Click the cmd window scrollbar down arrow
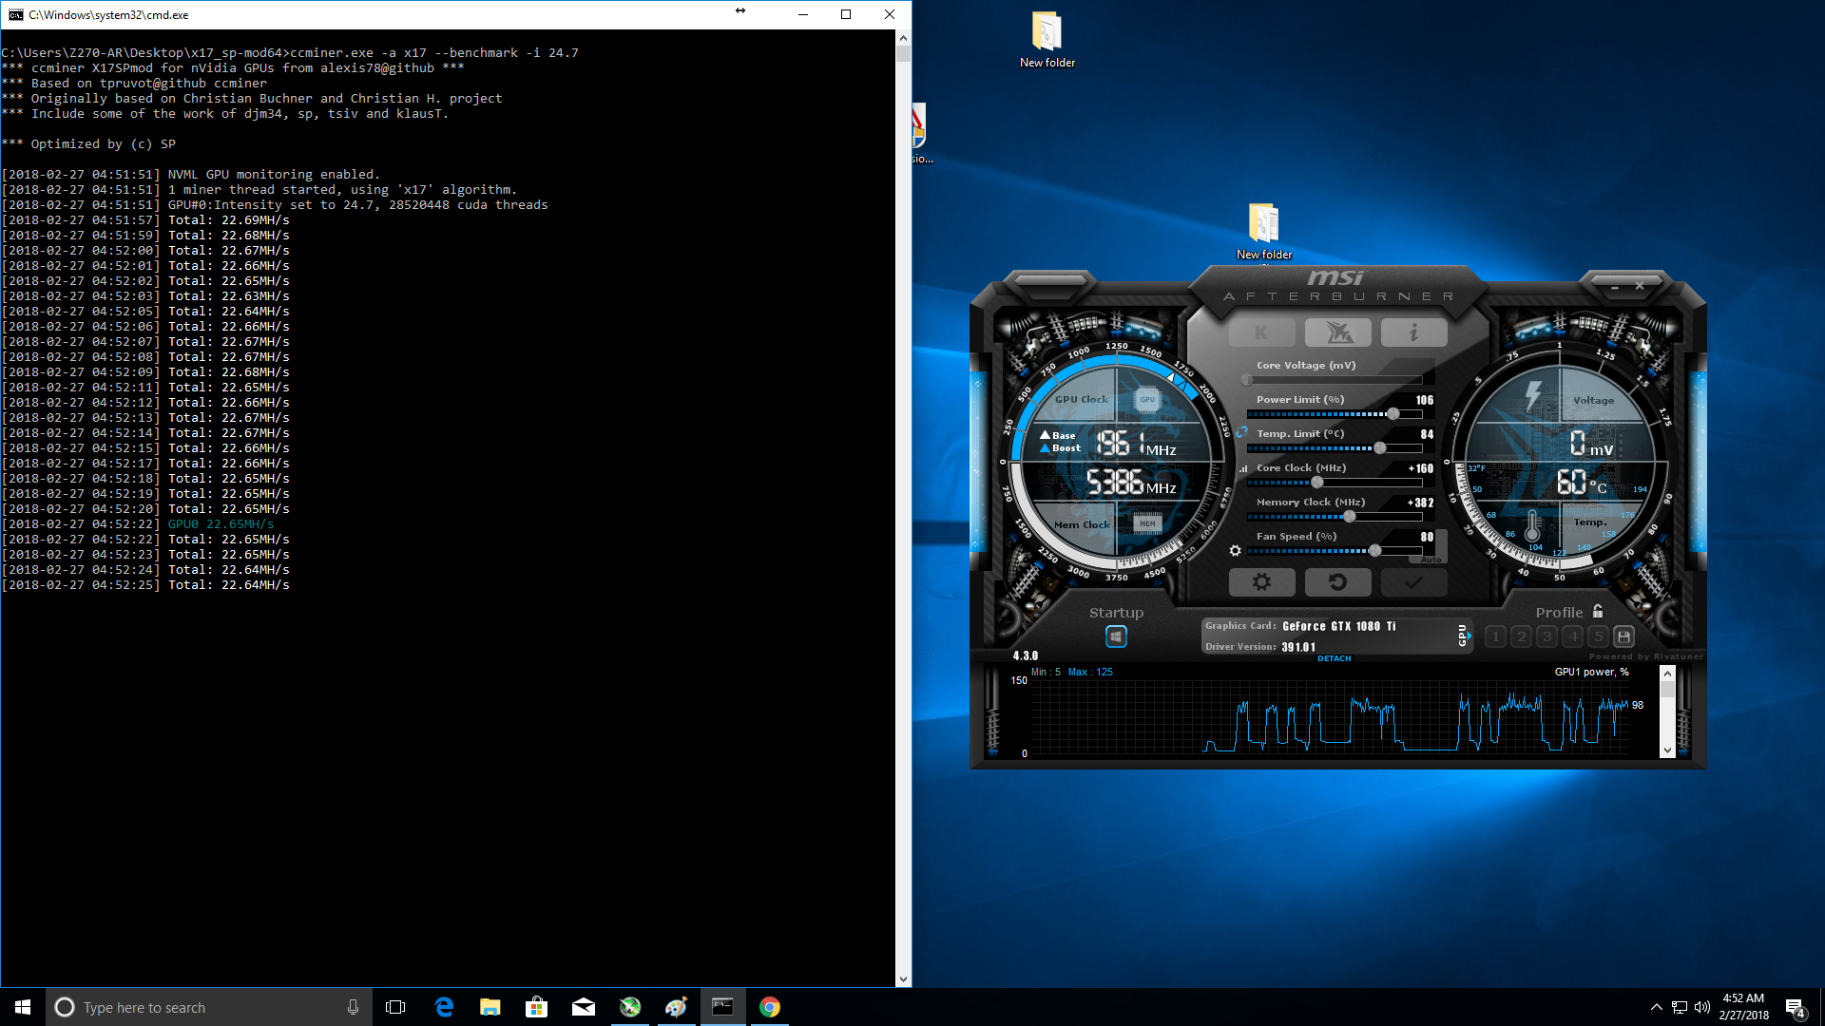1825x1026 pixels. [x=903, y=979]
